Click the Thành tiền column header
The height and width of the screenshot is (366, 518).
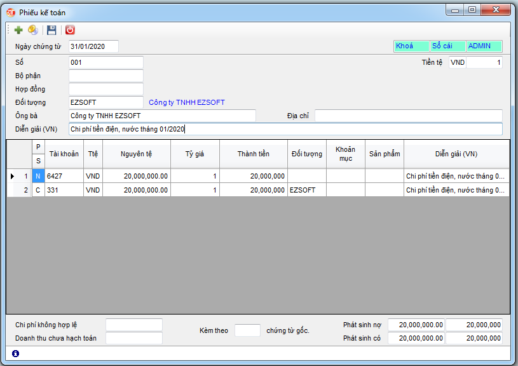[x=254, y=154]
